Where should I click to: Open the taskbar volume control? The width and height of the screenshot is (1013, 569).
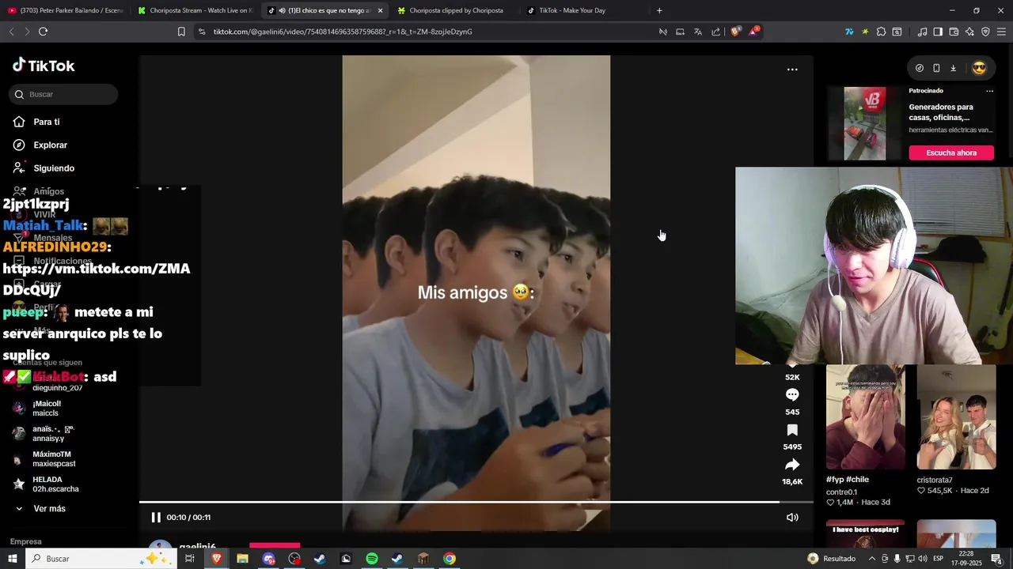point(922,559)
